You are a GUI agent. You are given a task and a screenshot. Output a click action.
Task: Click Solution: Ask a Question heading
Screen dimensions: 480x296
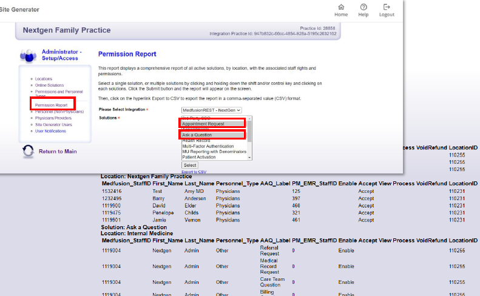(134, 227)
